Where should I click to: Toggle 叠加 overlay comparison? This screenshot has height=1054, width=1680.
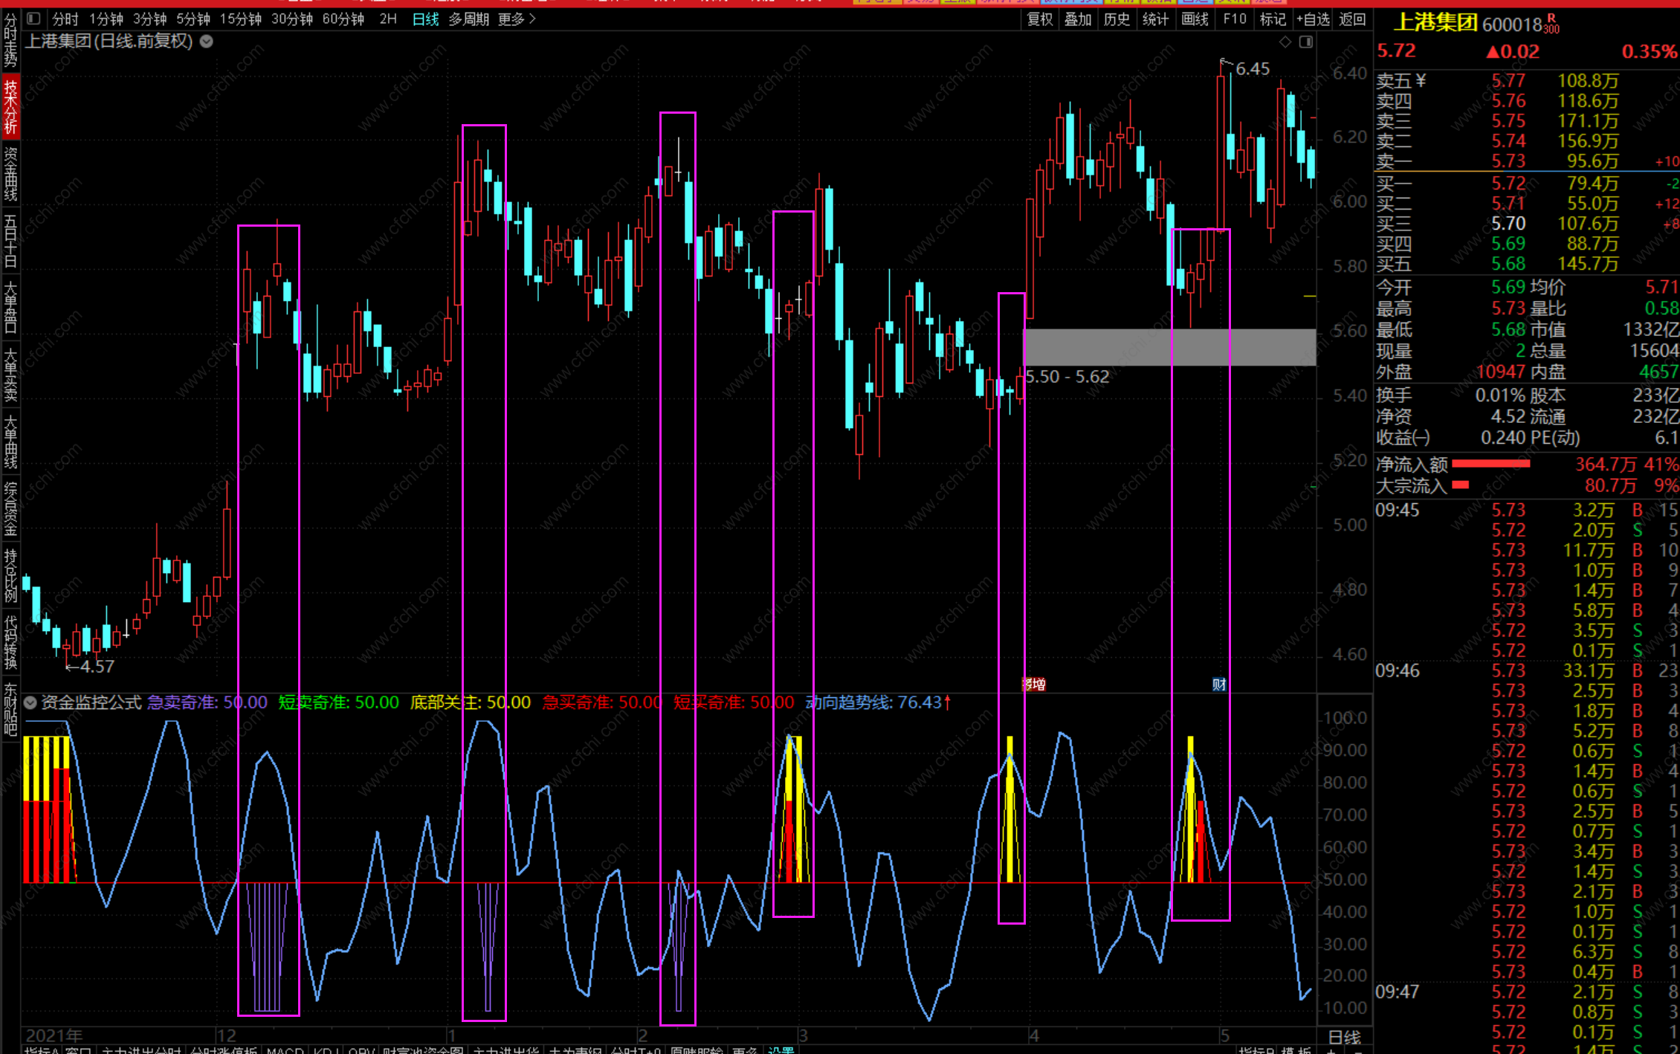(x=1078, y=19)
